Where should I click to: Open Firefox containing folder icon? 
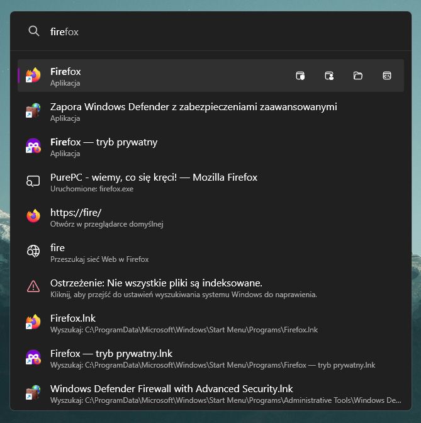358,76
